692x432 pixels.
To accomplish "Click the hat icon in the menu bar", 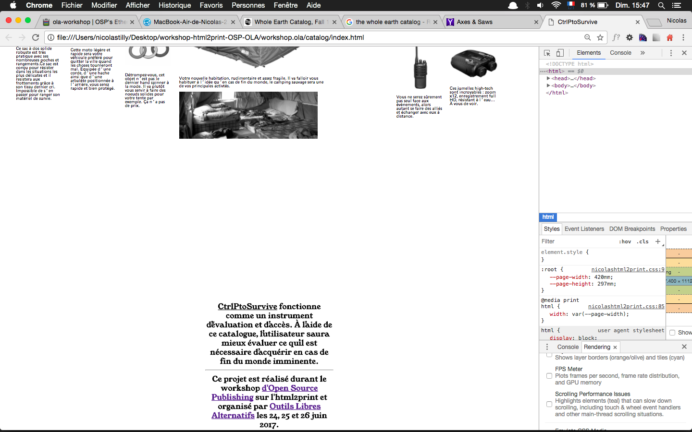I will tap(513, 5).
